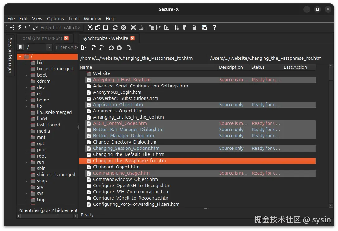The height and width of the screenshot is (231, 338).
Task: Click the Enter host input field
Action: [x=61, y=27]
